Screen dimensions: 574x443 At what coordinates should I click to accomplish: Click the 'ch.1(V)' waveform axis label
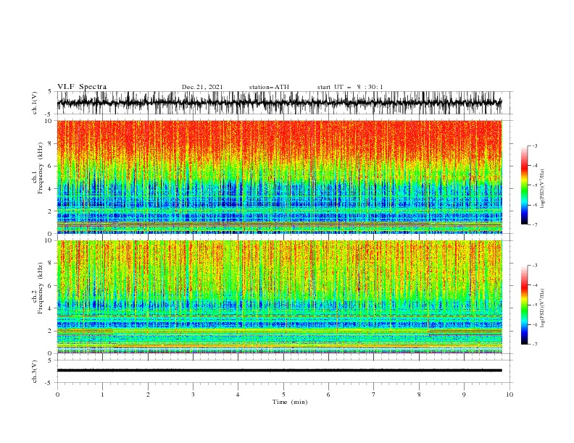(35, 103)
